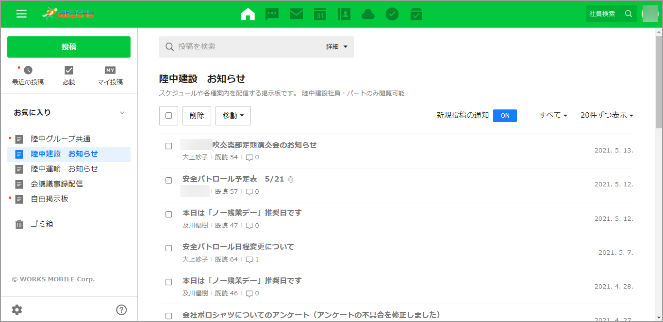
Task: Check the 安全パトロール予定表 5/21 post checkbox
Action: click(168, 180)
